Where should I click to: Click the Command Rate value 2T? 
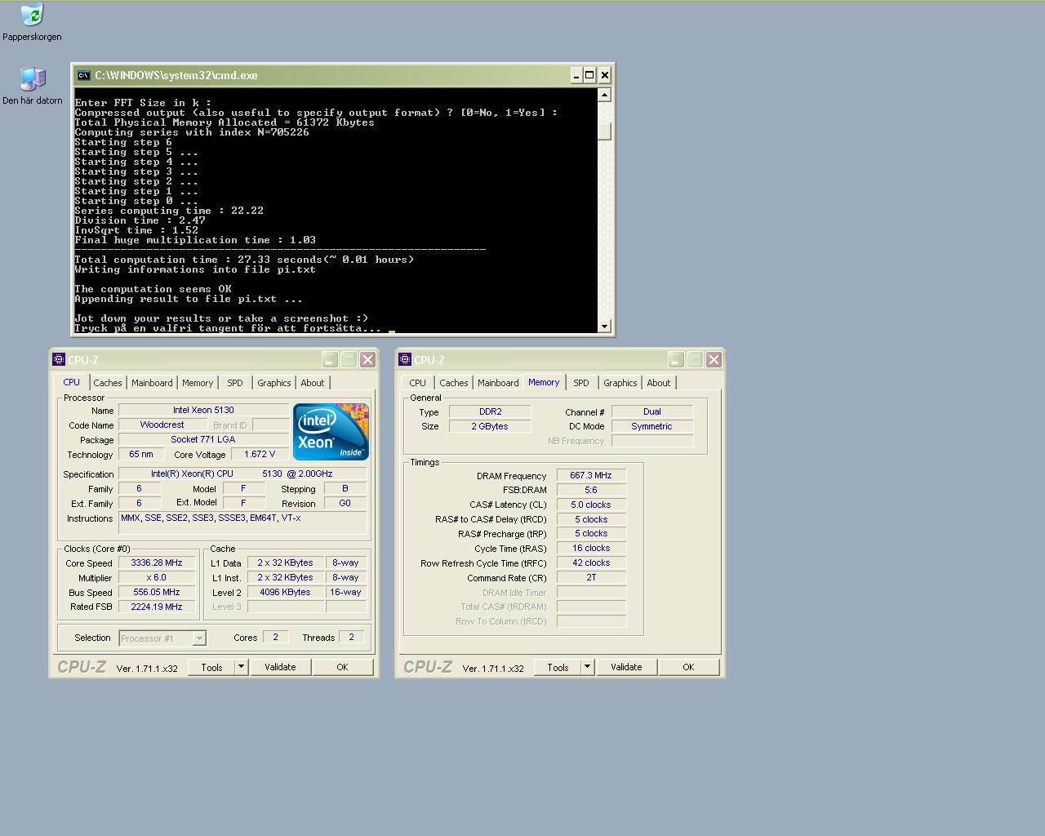[x=591, y=577]
